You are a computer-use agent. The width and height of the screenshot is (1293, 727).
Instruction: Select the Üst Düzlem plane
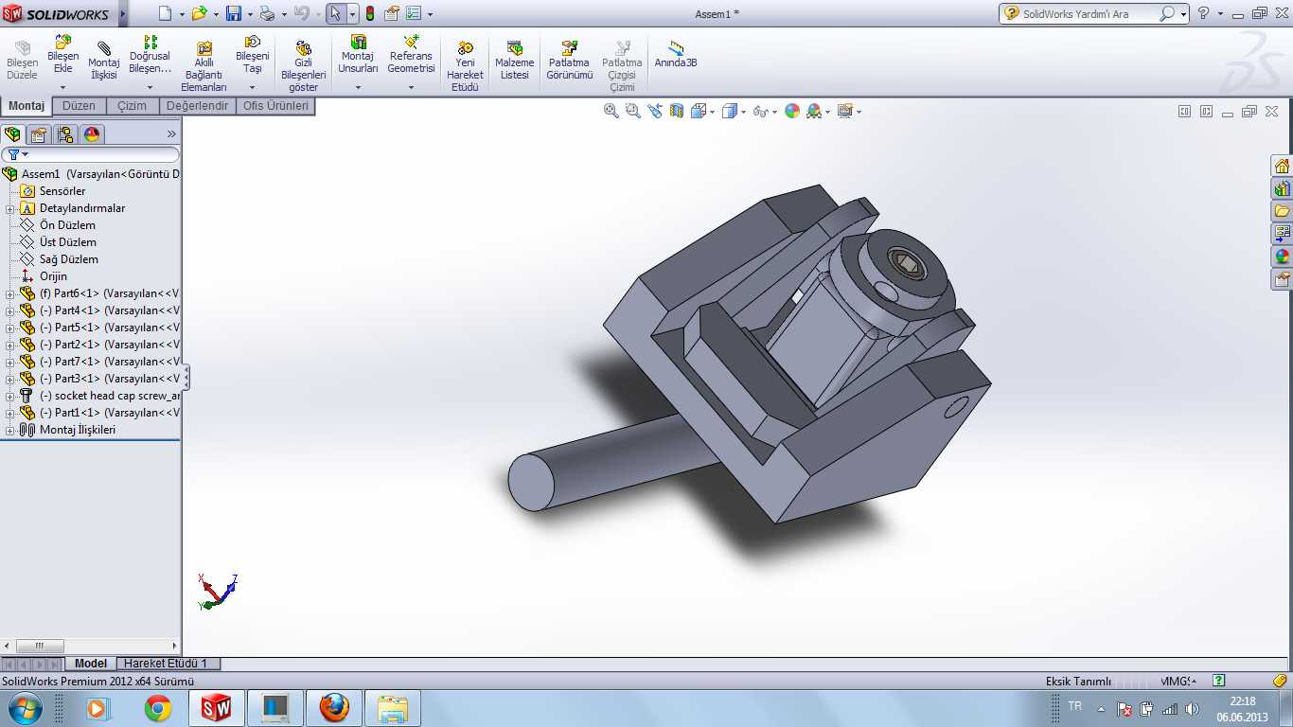[68, 242]
